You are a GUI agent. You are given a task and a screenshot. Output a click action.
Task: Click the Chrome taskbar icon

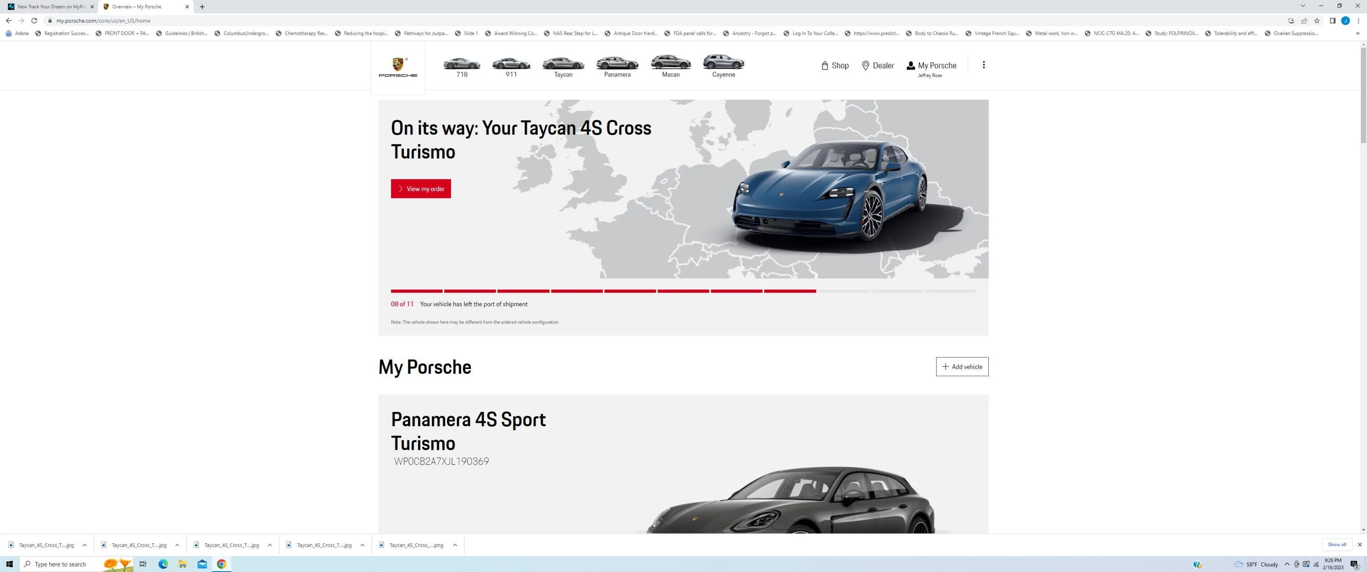(221, 564)
